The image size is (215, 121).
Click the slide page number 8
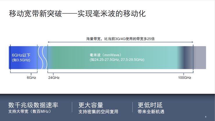tap(205, 117)
